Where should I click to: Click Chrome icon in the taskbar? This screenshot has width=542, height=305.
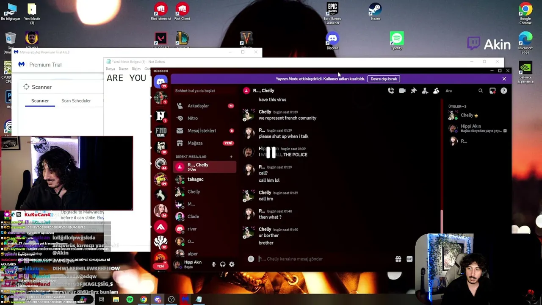[x=144, y=300]
